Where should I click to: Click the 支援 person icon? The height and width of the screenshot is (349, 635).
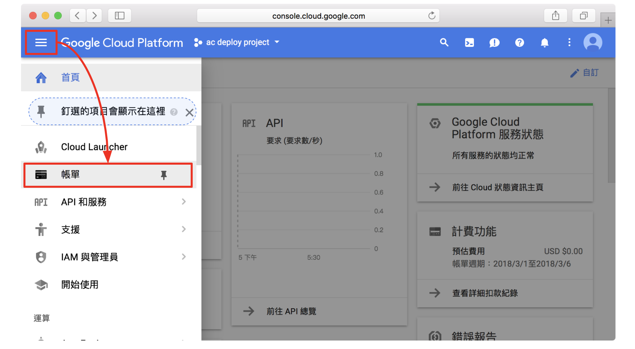[x=41, y=229]
